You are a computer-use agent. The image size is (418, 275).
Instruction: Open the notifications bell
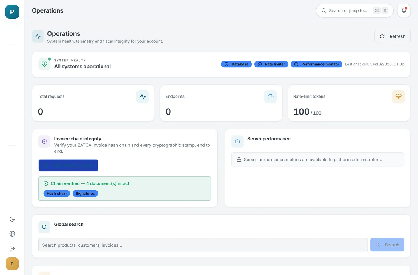(x=404, y=10)
